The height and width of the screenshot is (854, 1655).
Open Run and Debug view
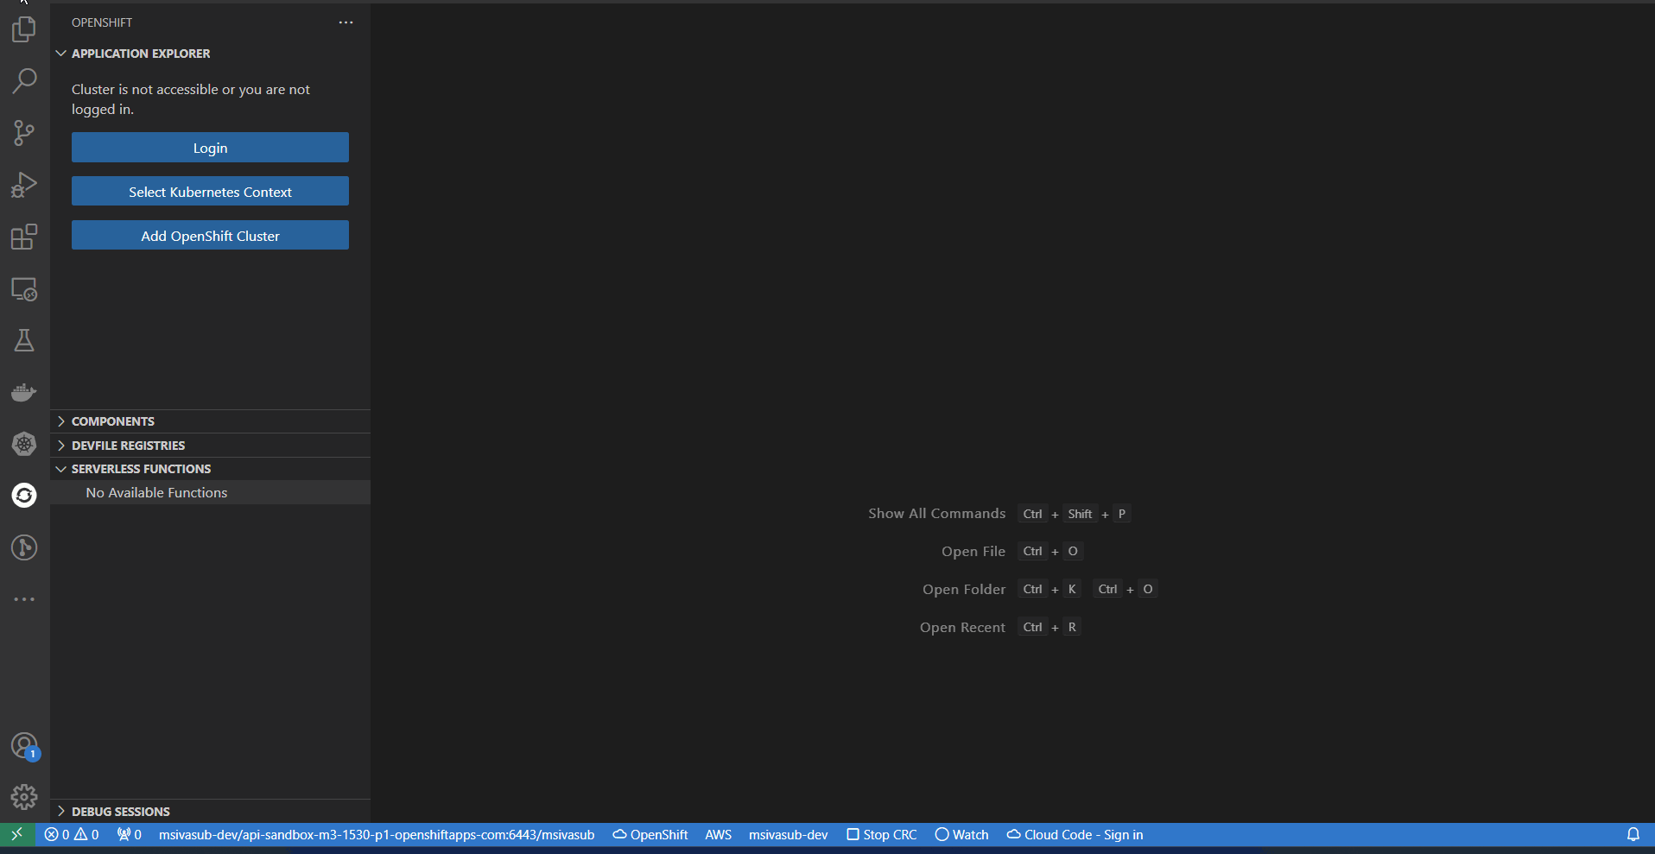tap(24, 185)
